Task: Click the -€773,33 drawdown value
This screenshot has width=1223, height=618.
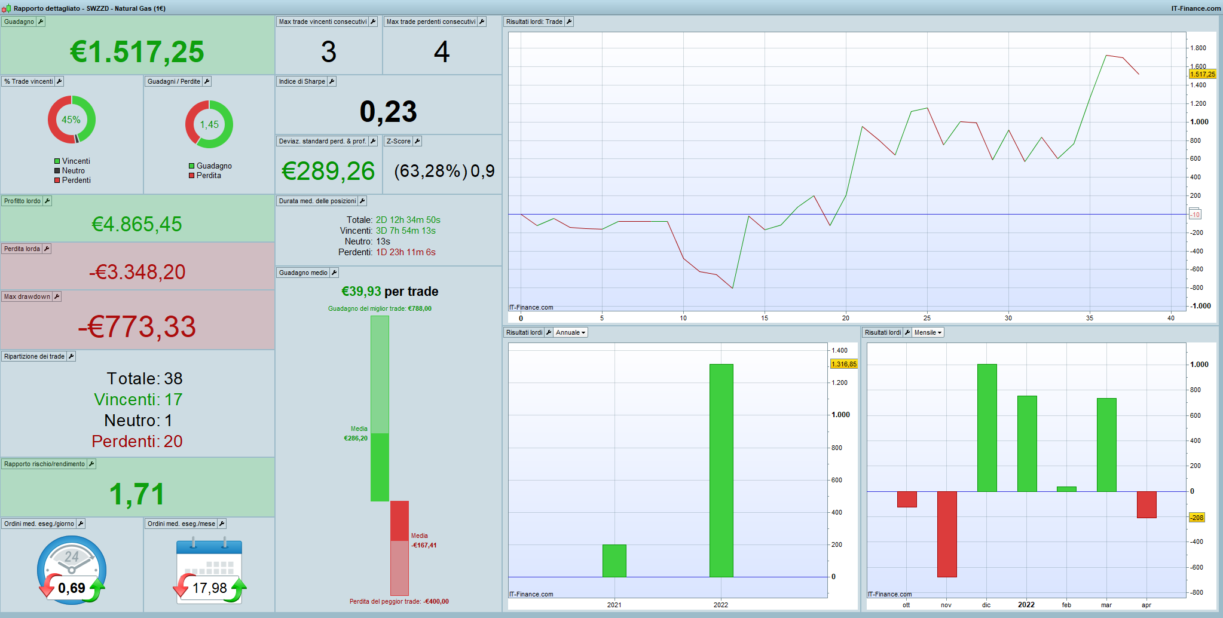Action: click(x=137, y=327)
